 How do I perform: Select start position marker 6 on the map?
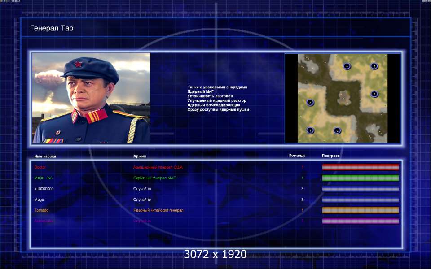click(374, 94)
